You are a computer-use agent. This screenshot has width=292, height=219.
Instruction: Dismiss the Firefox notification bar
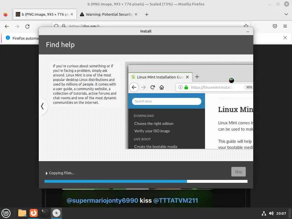click(x=285, y=38)
